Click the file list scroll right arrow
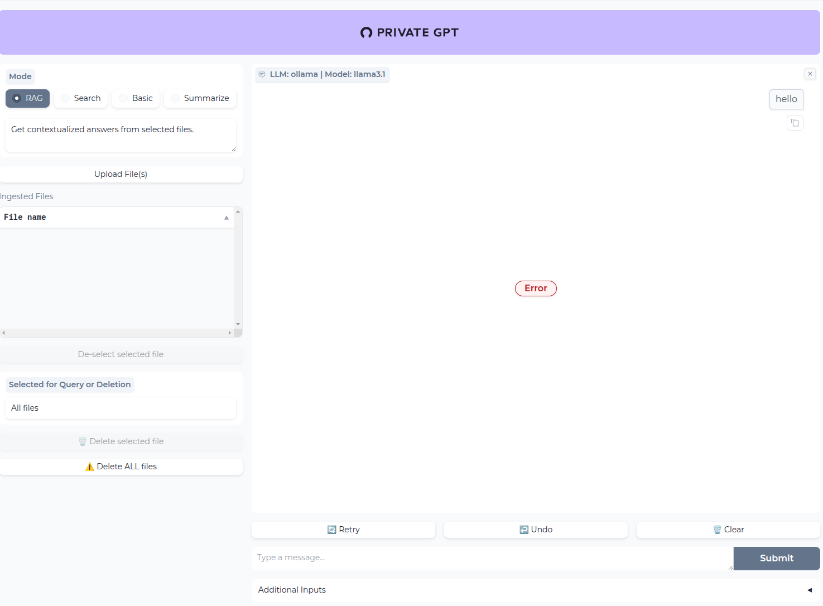Screen dimensions: 823x606 pyautogui.click(x=230, y=333)
